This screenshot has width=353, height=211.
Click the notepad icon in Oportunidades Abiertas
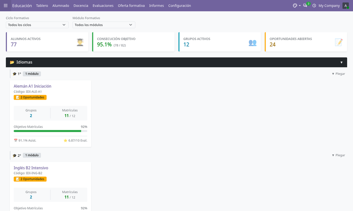(x=339, y=42)
